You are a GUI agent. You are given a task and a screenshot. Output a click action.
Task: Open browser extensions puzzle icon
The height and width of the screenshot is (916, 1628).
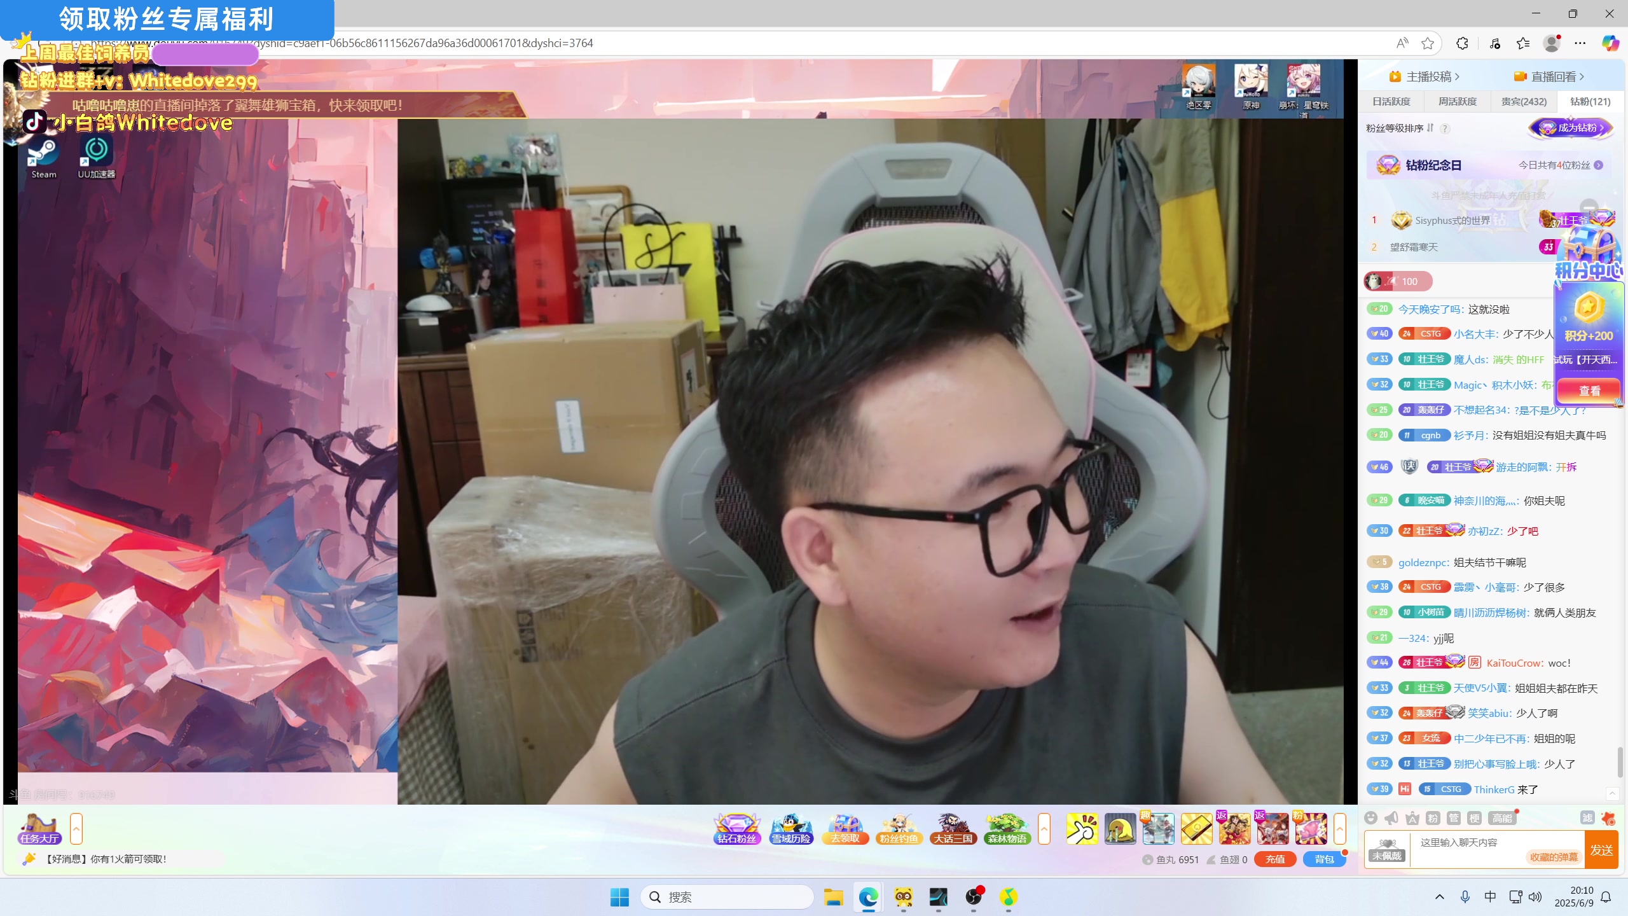[1462, 43]
